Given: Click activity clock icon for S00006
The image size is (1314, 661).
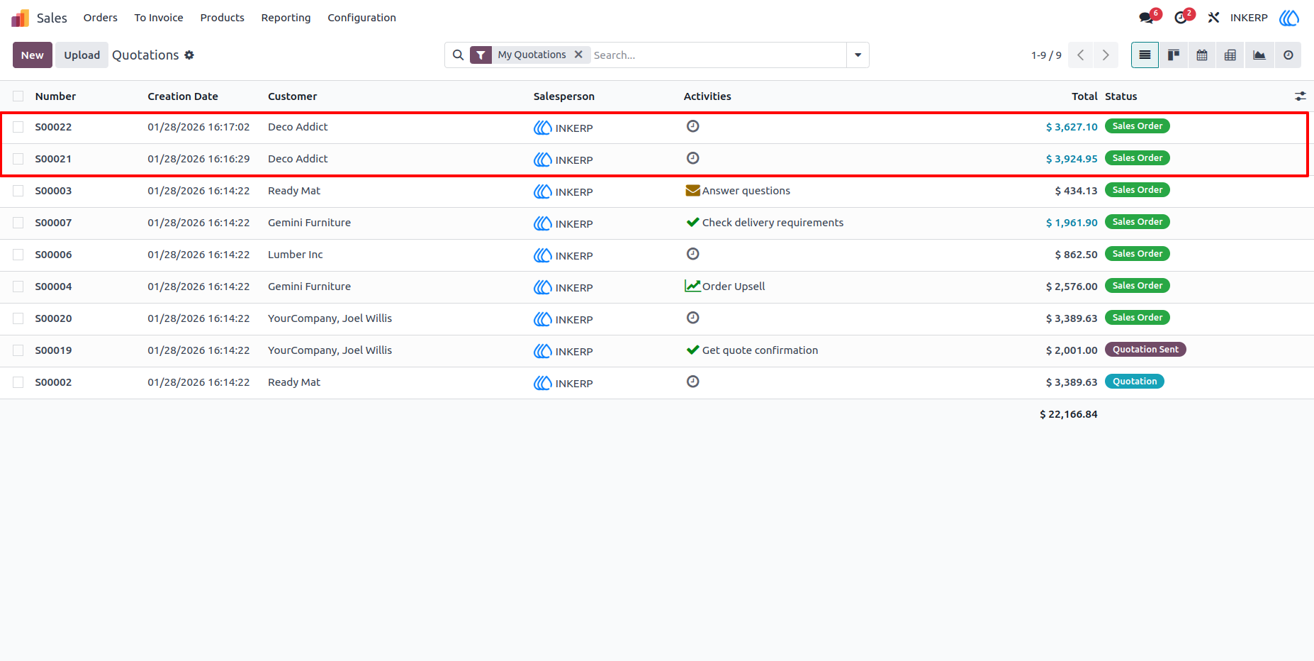Looking at the screenshot, I should coord(693,254).
